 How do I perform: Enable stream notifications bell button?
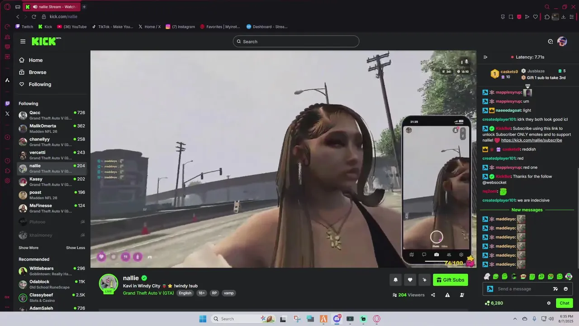[395, 280]
